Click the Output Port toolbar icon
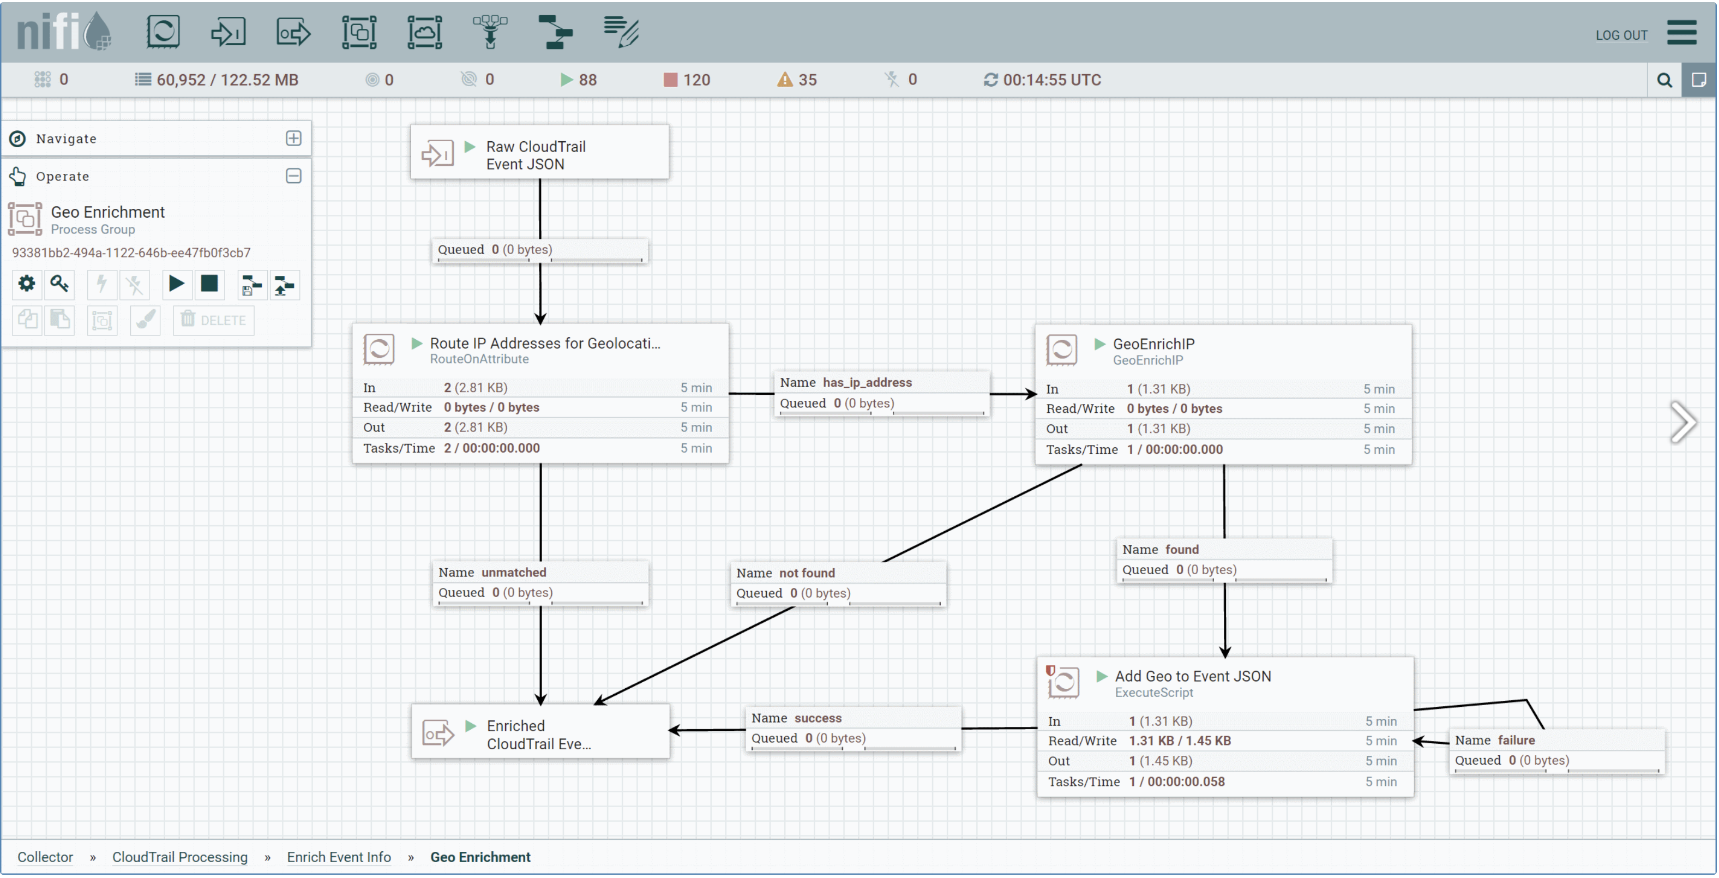The image size is (1719, 878). (x=293, y=32)
